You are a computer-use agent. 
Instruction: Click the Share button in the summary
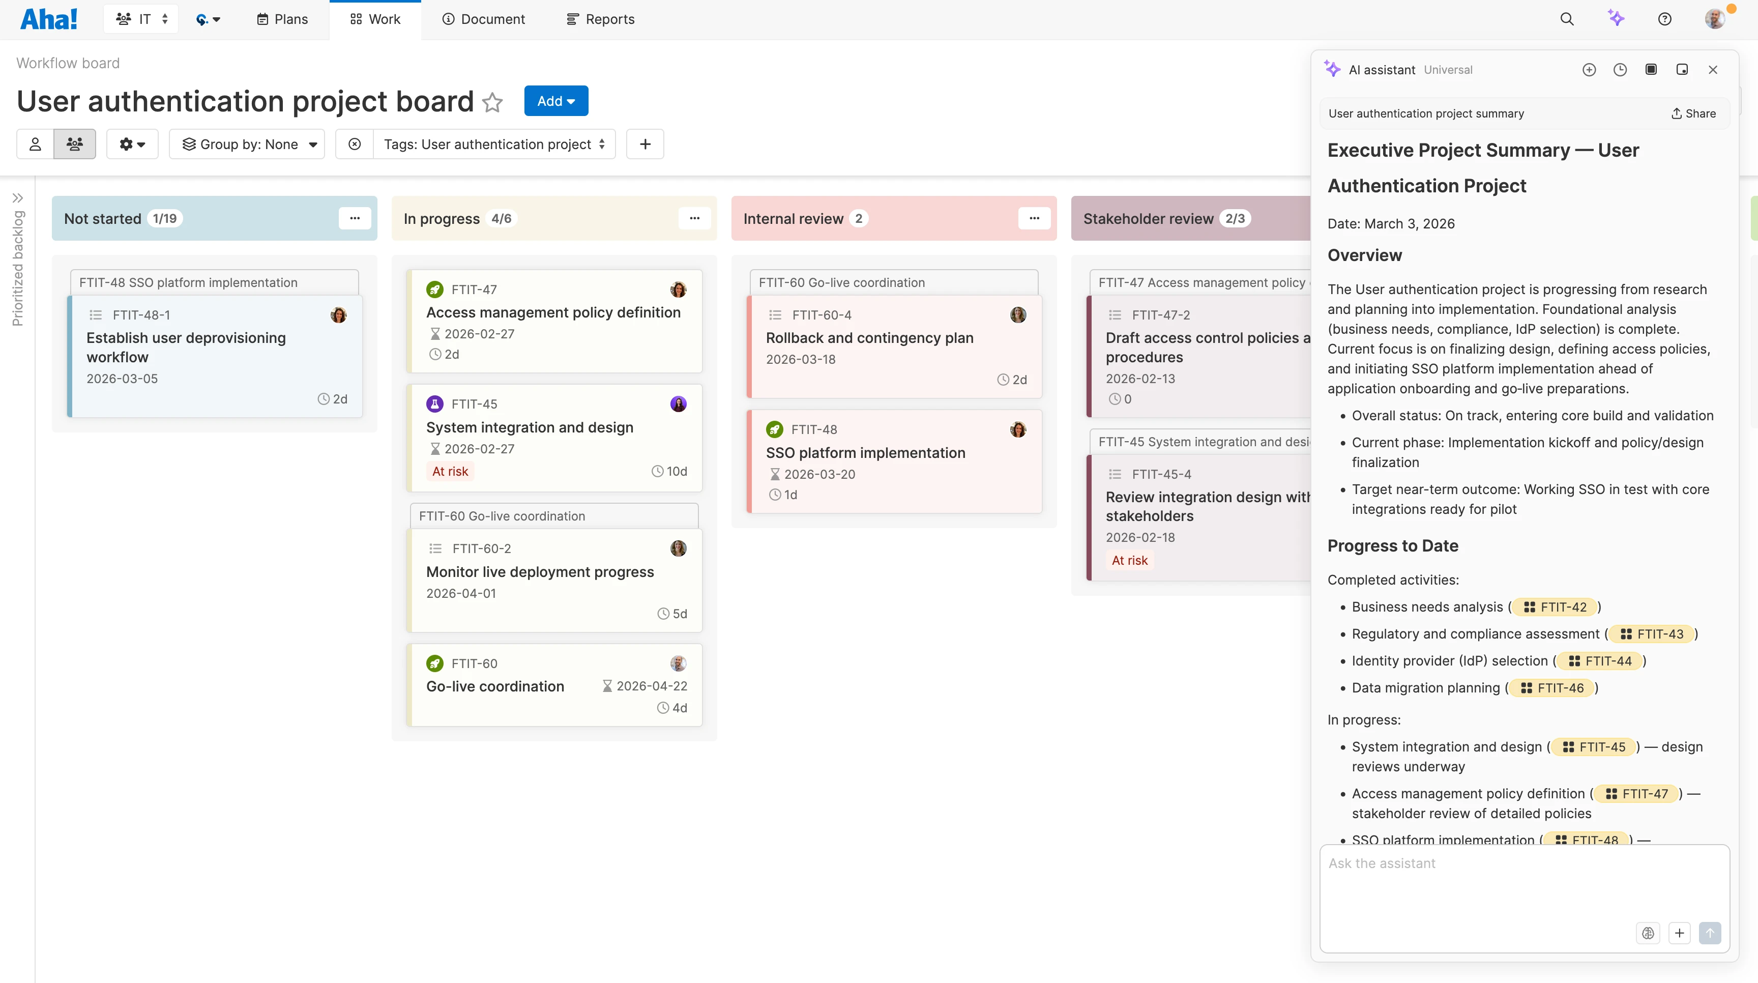(1693, 113)
